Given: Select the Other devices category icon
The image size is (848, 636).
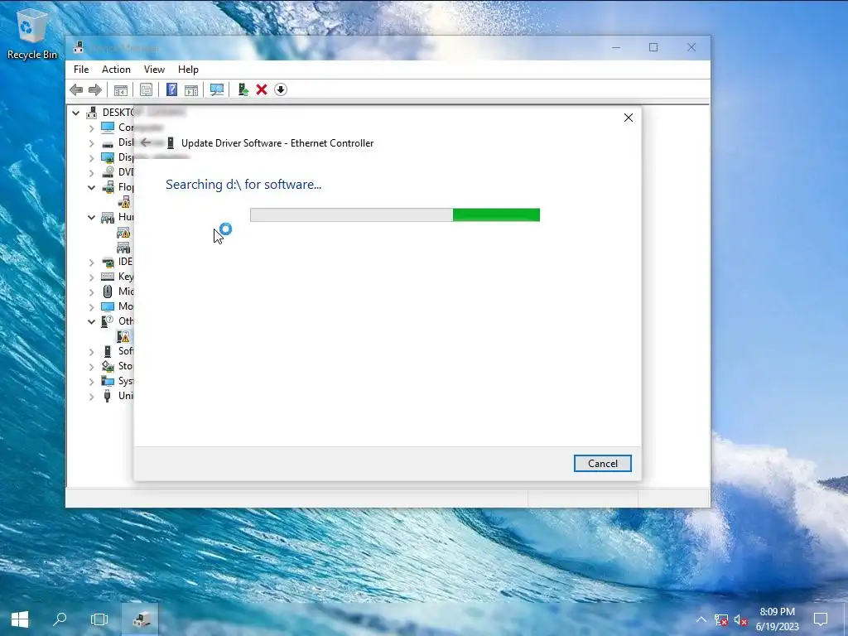Looking at the screenshot, I should [x=108, y=322].
